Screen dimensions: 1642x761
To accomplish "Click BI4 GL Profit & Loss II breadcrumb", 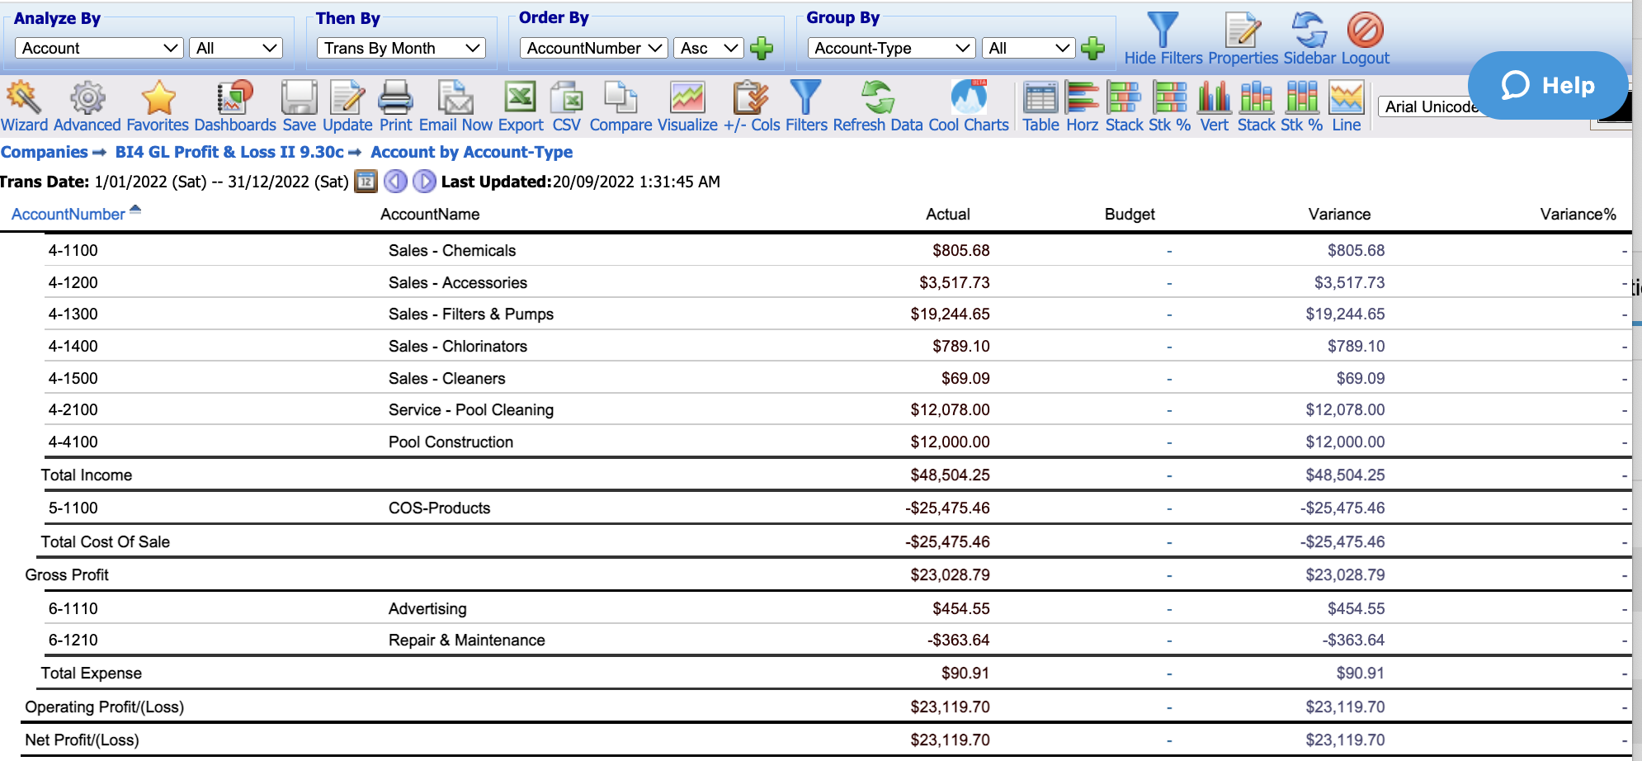I will [x=229, y=152].
